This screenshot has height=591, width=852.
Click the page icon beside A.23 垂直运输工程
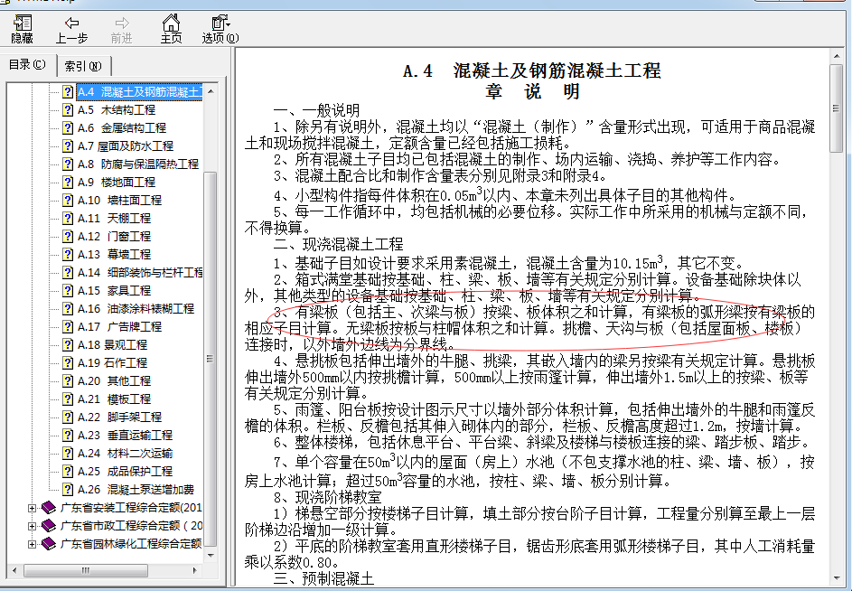click(x=68, y=435)
